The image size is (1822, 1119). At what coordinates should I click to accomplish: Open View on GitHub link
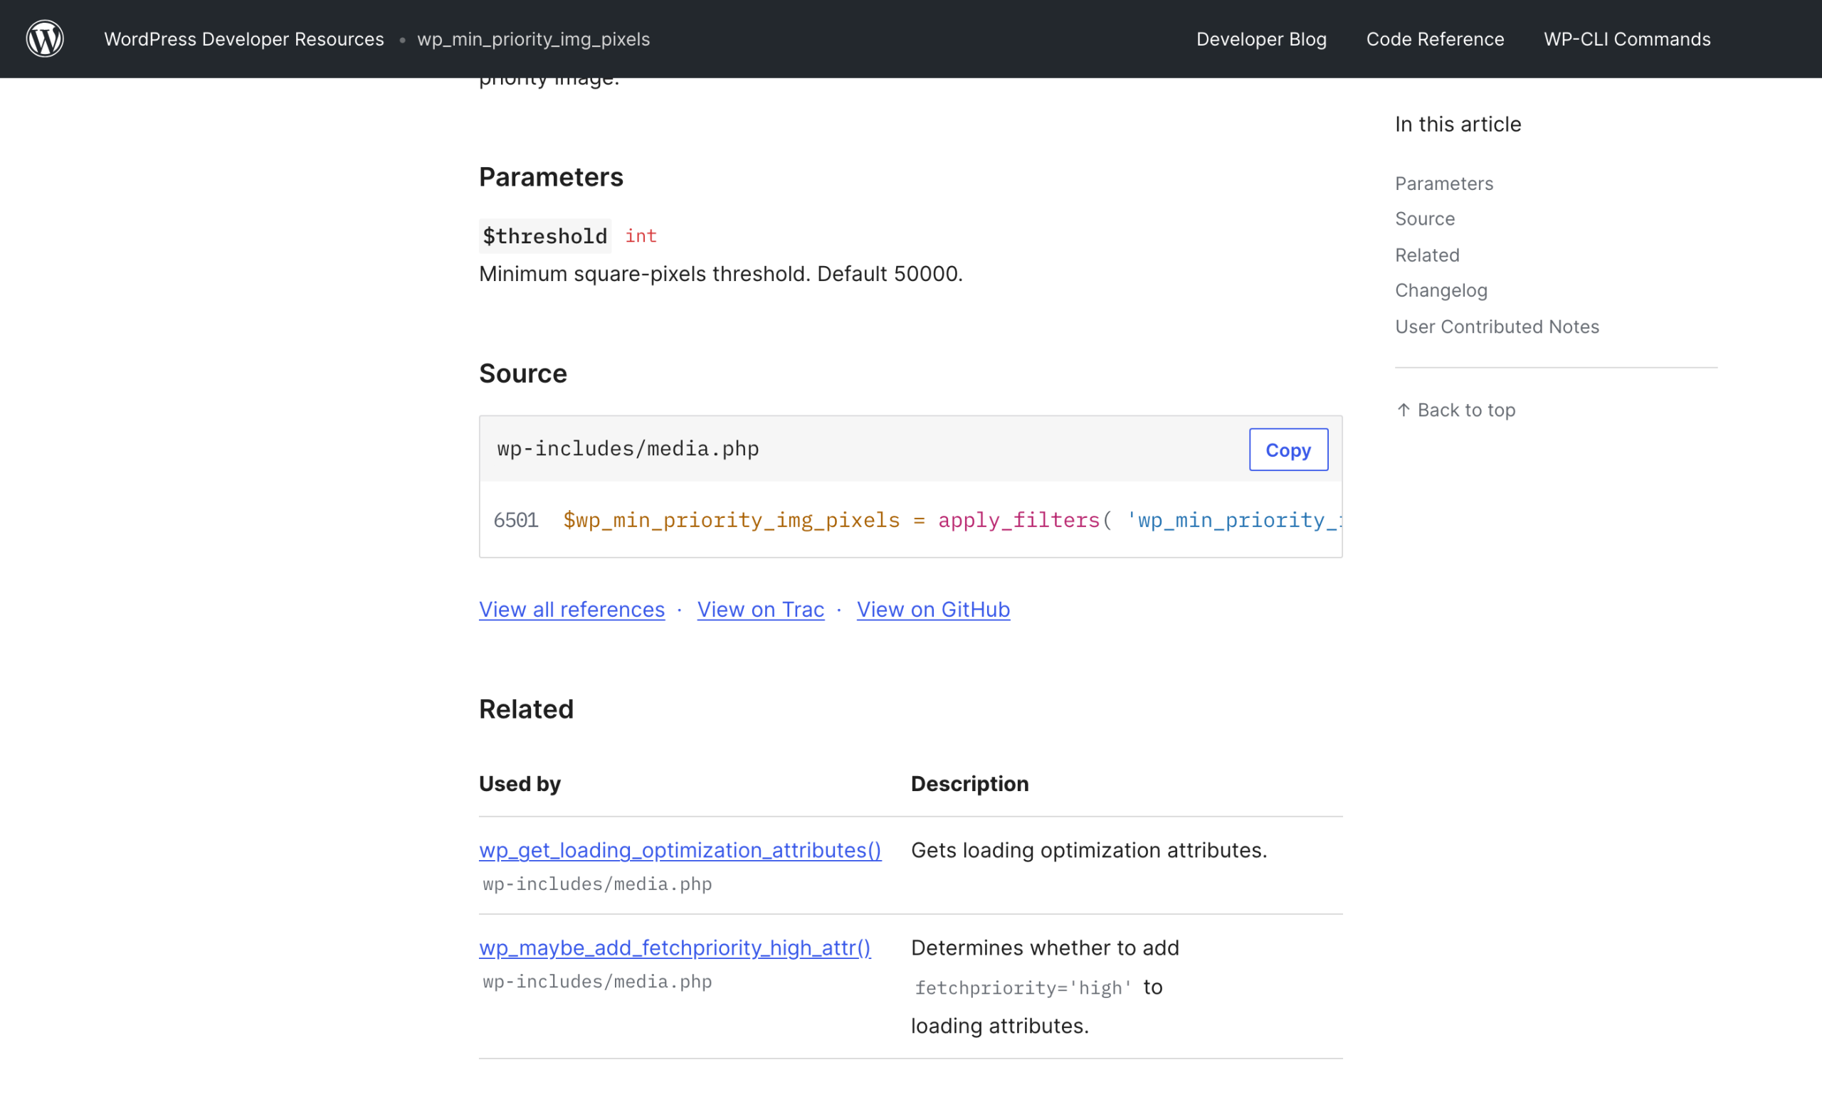click(x=933, y=609)
